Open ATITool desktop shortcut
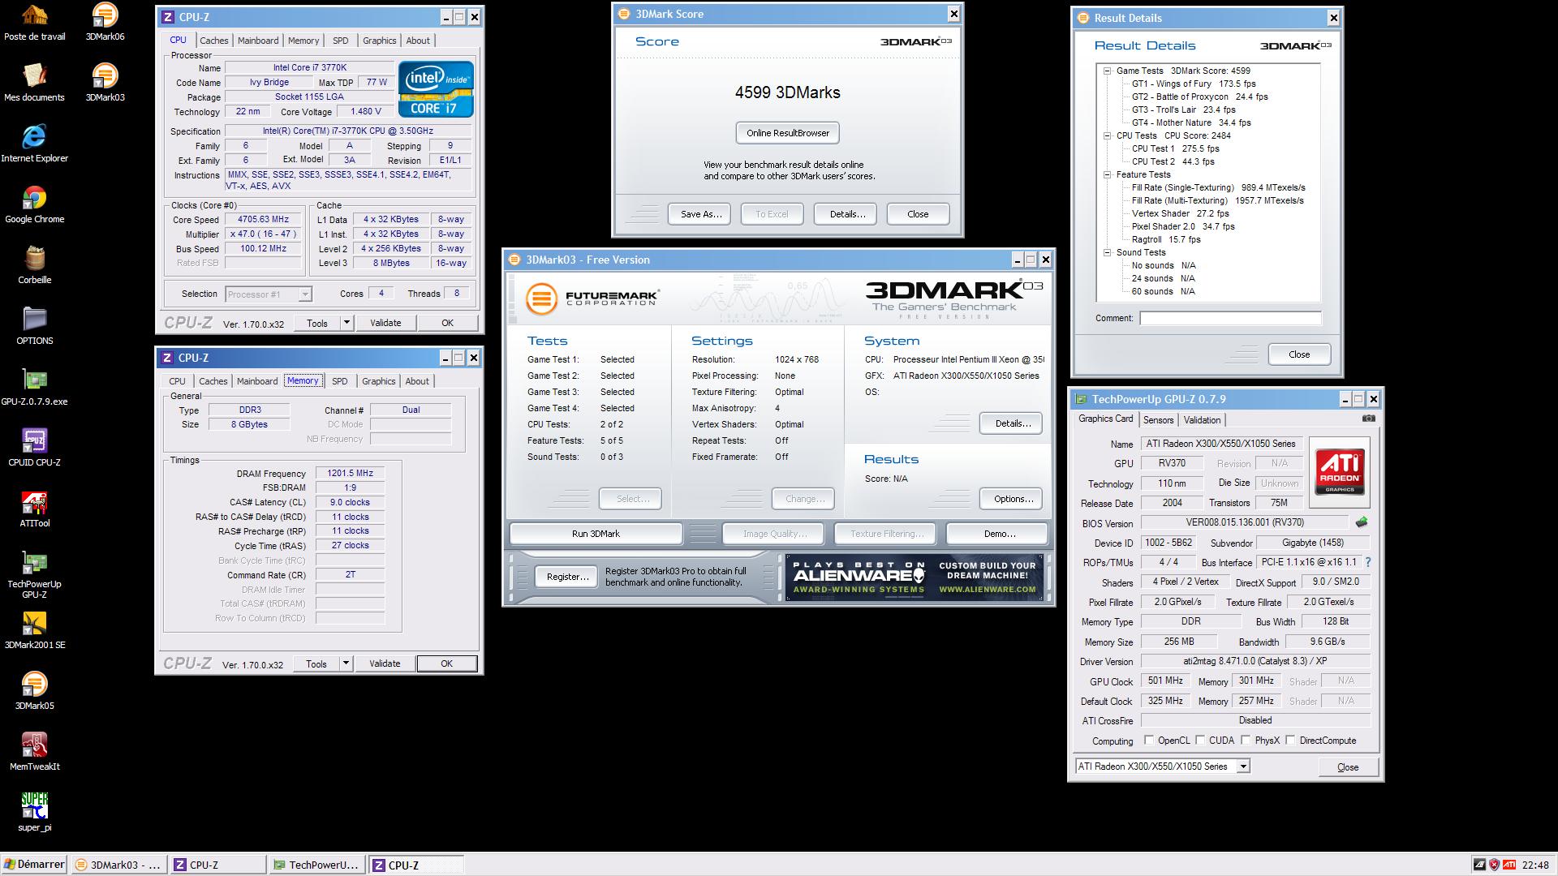 (x=34, y=508)
